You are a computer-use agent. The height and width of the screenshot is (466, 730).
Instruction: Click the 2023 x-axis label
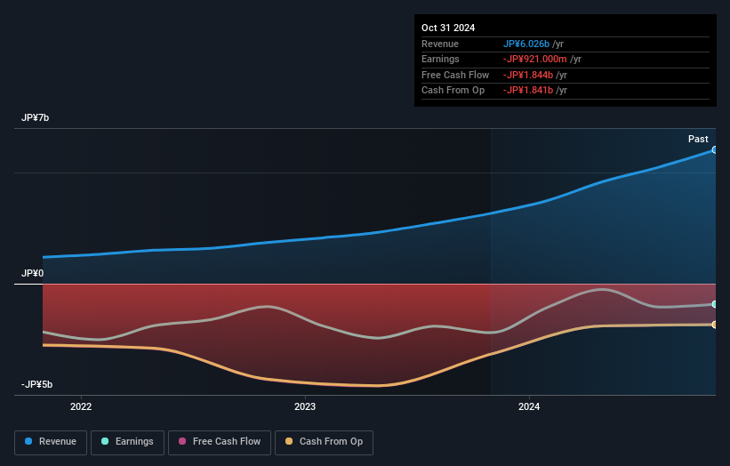[x=305, y=407]
